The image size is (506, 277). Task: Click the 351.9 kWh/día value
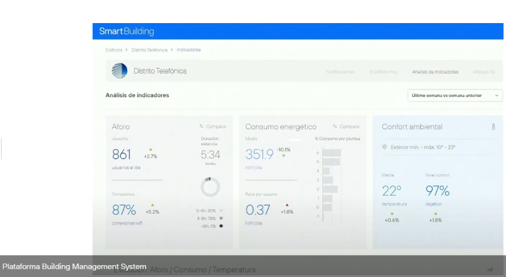259,155
